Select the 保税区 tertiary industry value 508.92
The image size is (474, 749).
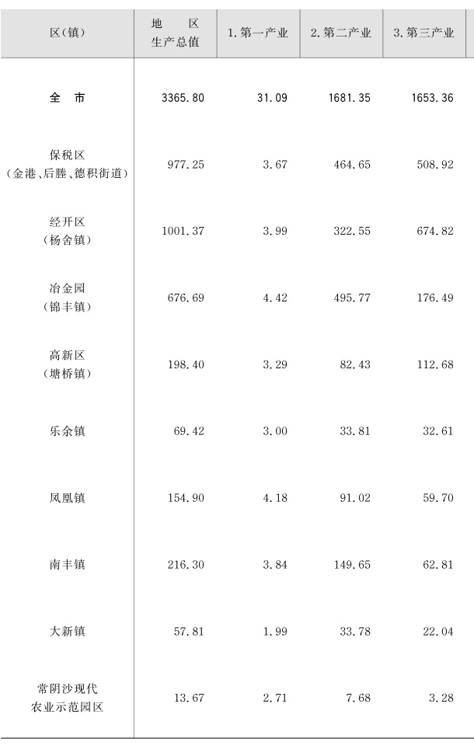pyautogui.click(x=432, y=165)
